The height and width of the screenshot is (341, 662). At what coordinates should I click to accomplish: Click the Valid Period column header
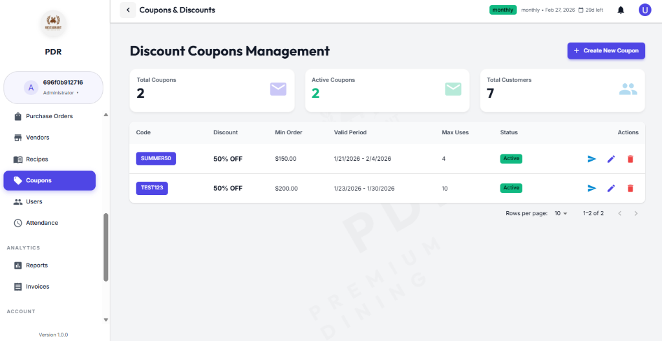(350, 132)
